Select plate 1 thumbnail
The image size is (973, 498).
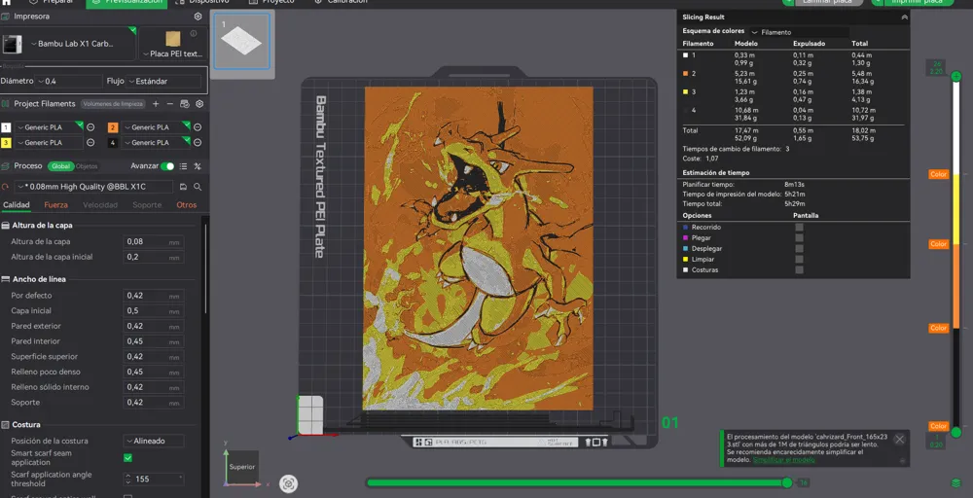[x=242, y=42]
